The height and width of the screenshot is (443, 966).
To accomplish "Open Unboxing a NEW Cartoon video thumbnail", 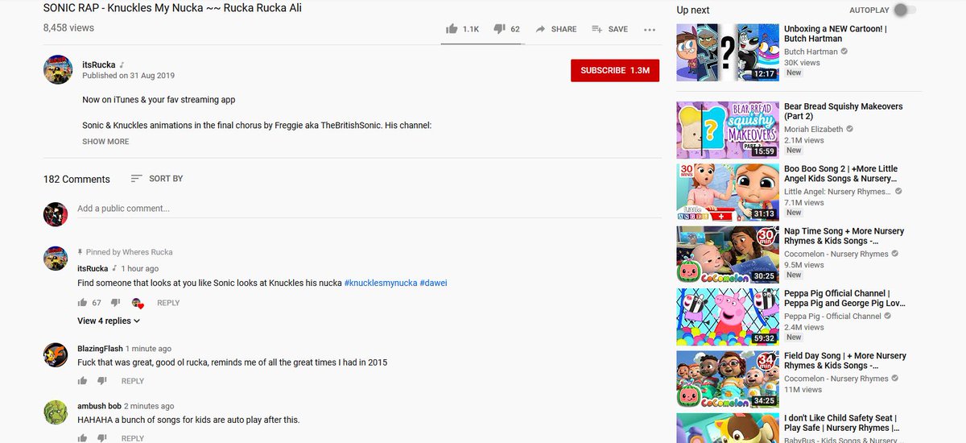I will pyautogui.click(x=727, y=52).
